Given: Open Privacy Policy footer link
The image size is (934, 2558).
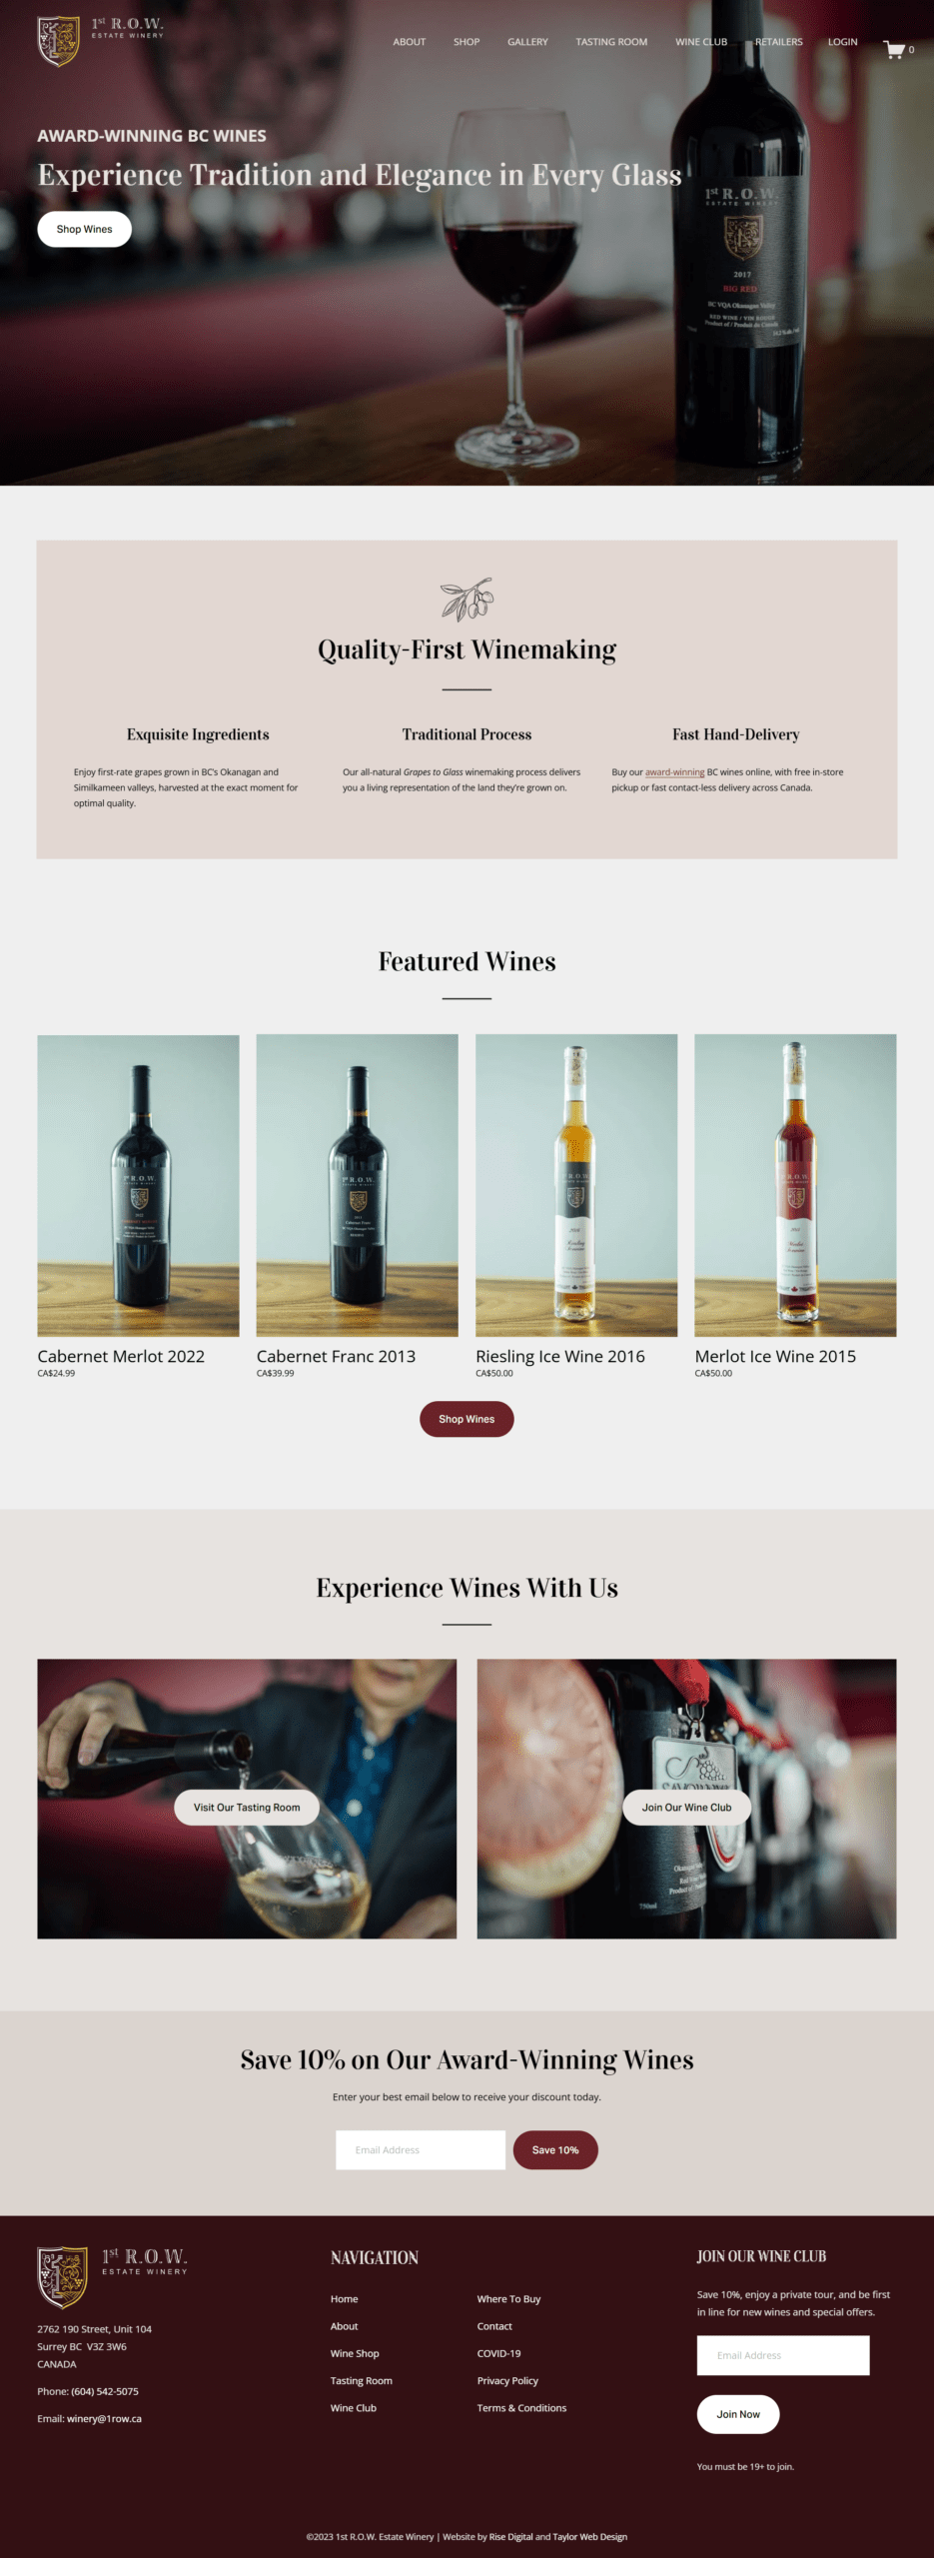Looking at the screenshot, I should pyautogui.click(x=507, y=2380).
